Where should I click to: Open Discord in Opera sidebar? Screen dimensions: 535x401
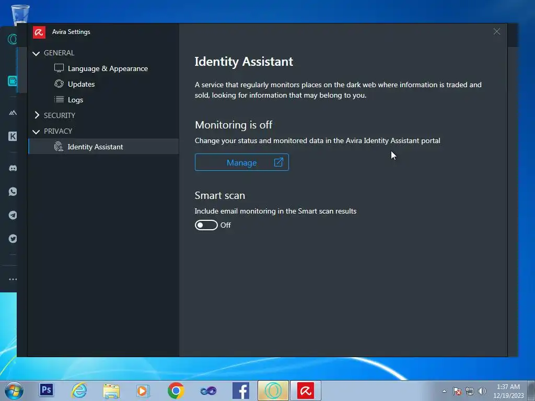tap(13, 168)
